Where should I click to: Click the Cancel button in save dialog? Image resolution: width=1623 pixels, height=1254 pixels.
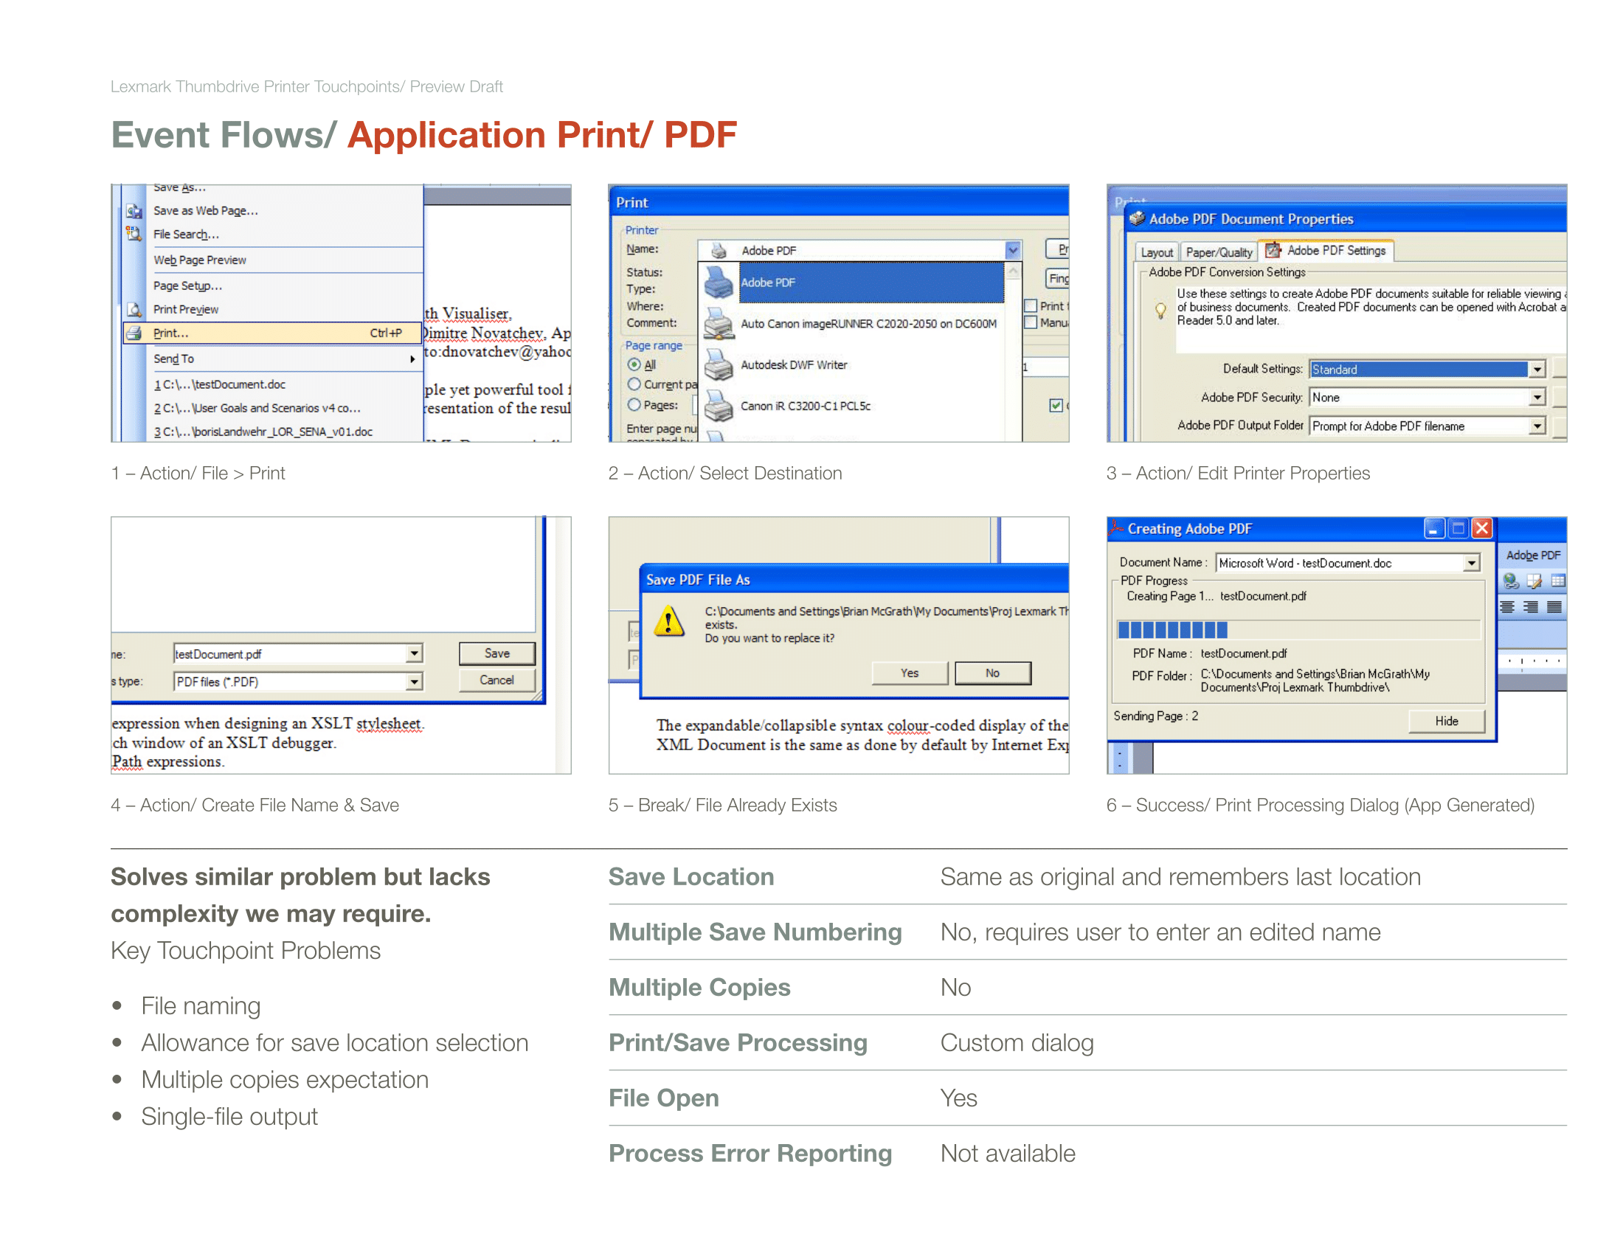pyautogui.click(x=497, y=681)
